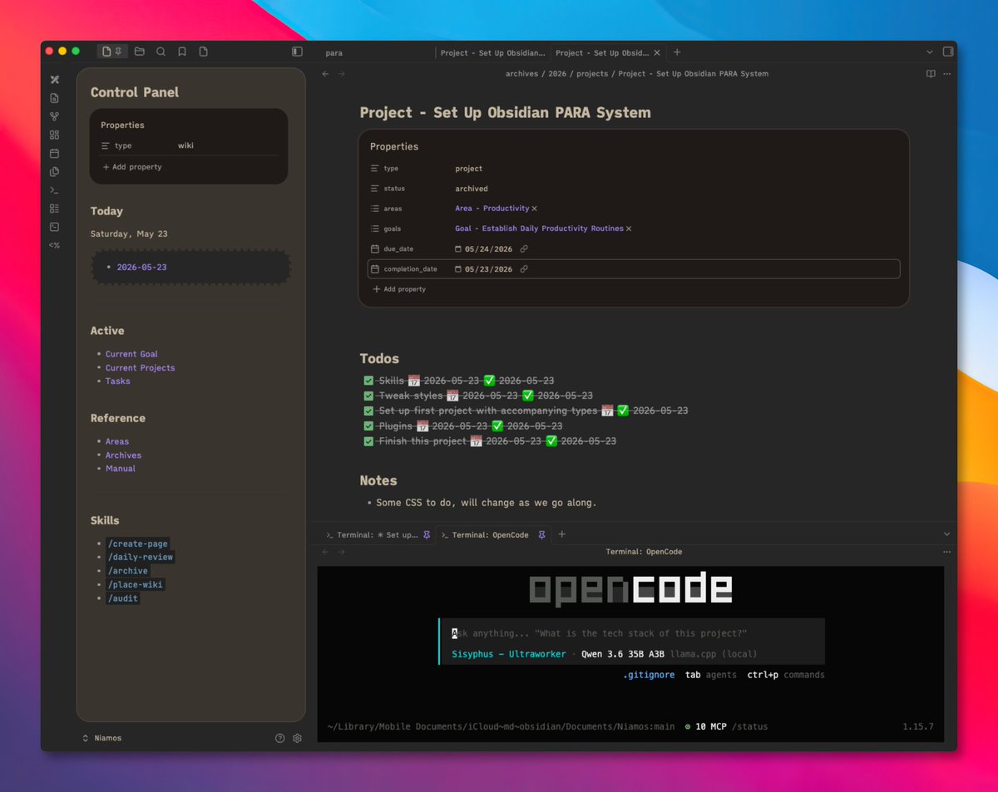Open the bookmarks icon in sidebar header
The width and height of the screenshot is (998, 792).
click(182, 52)
